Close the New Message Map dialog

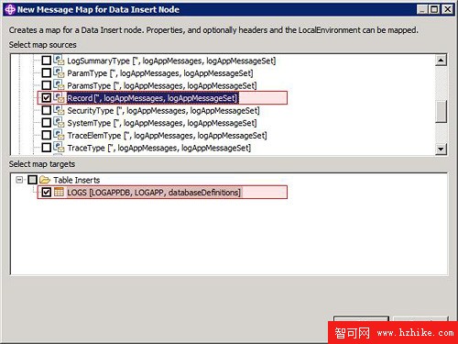448,9
